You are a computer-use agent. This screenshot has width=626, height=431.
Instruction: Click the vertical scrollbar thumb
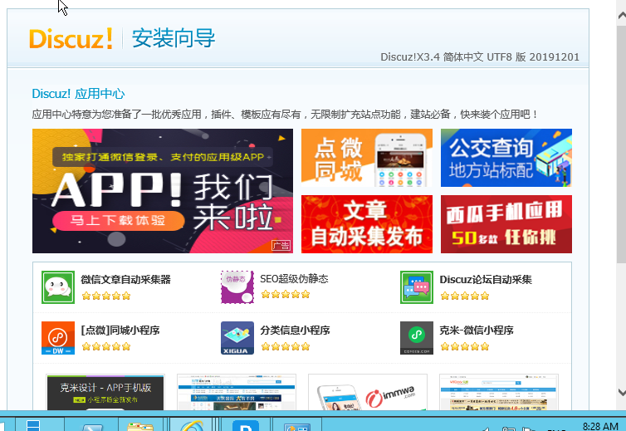(x=622, y=144)
